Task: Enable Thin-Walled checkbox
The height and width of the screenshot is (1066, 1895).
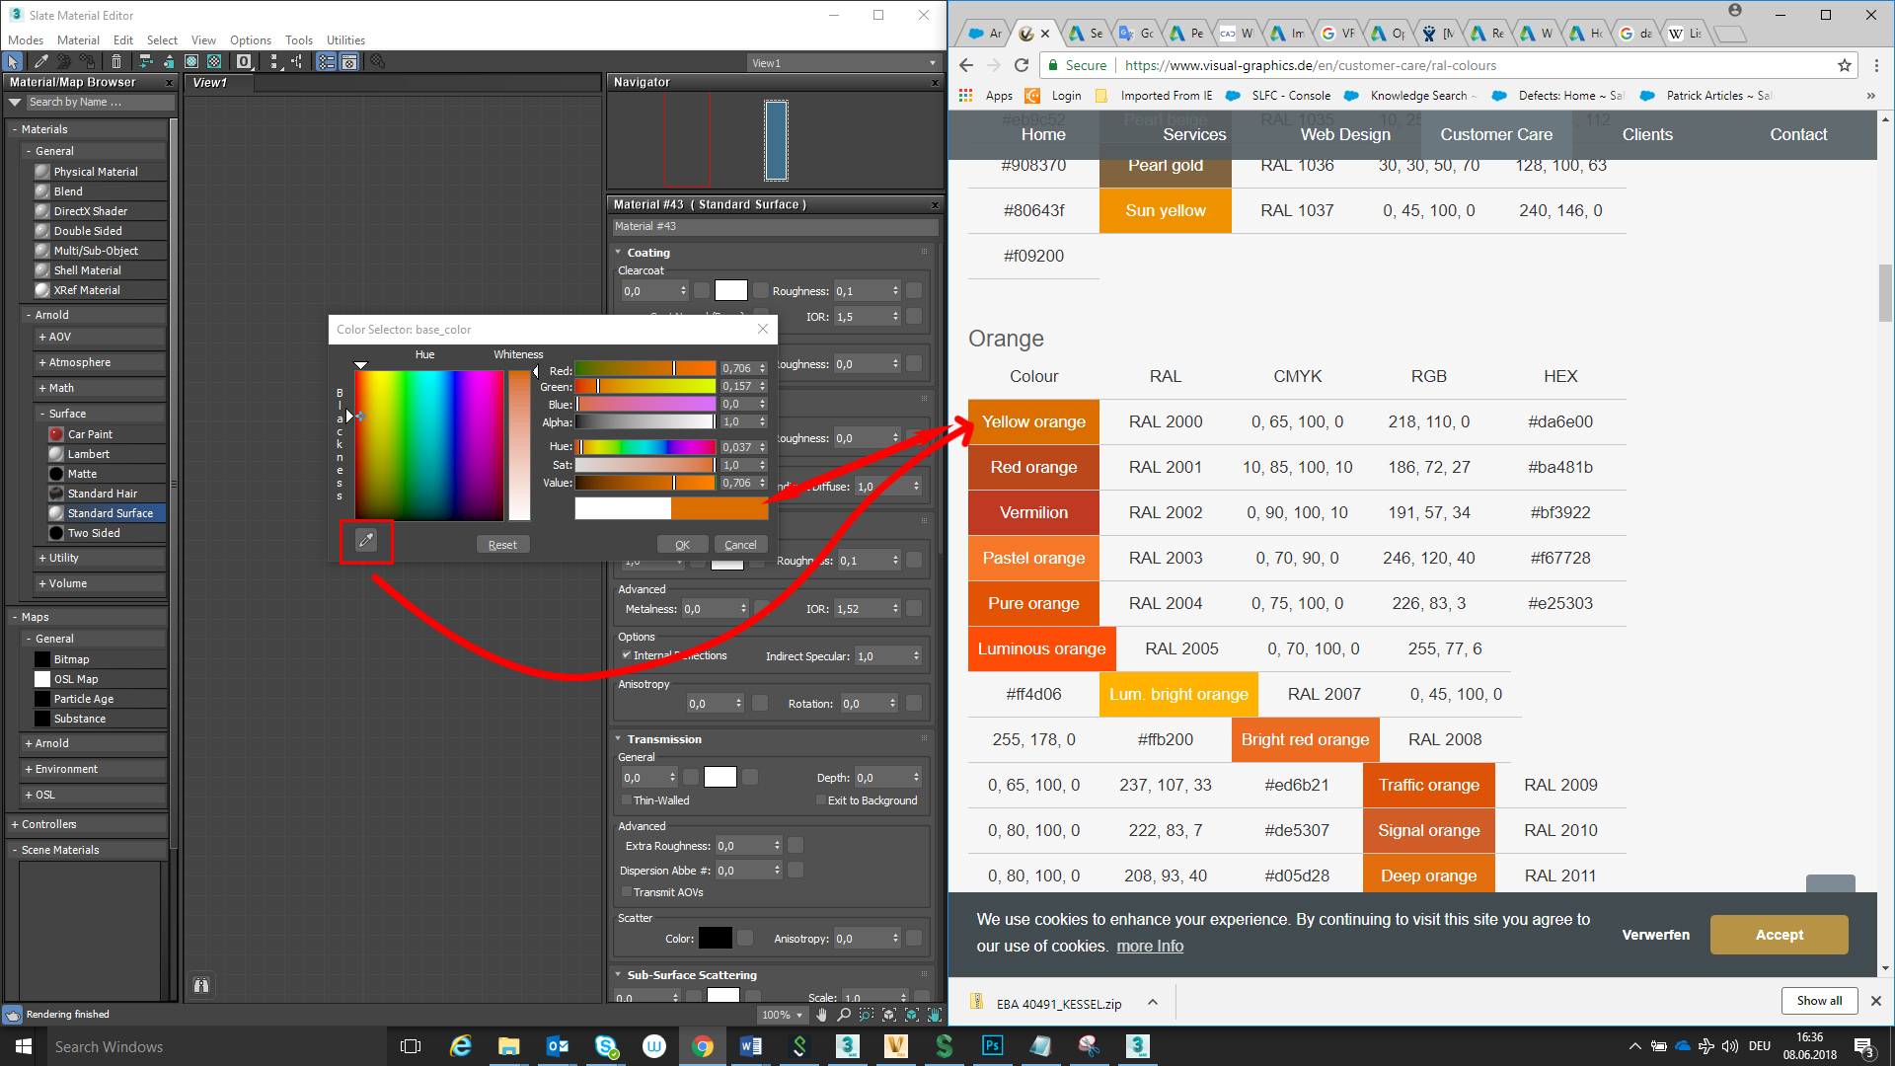Action: [626, 800]
